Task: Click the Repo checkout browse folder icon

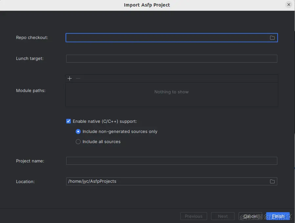Action: click(272, 38)
